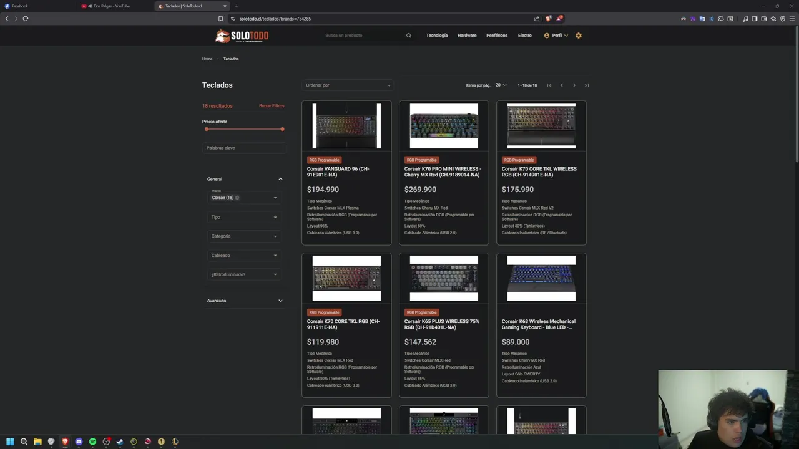The height and width of the screenshot is (449, 799).
Task: Open Discord from taskbar
Action: [79, 442]
